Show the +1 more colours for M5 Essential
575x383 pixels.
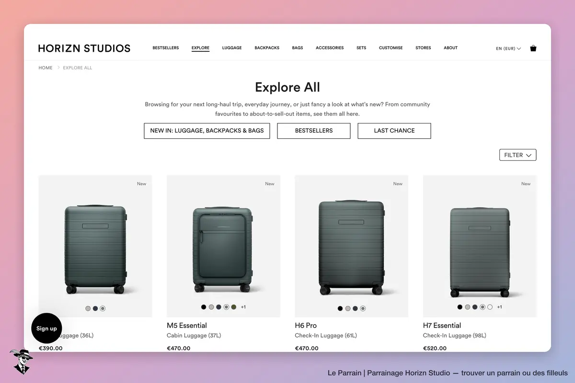click(x=243, y=307)
